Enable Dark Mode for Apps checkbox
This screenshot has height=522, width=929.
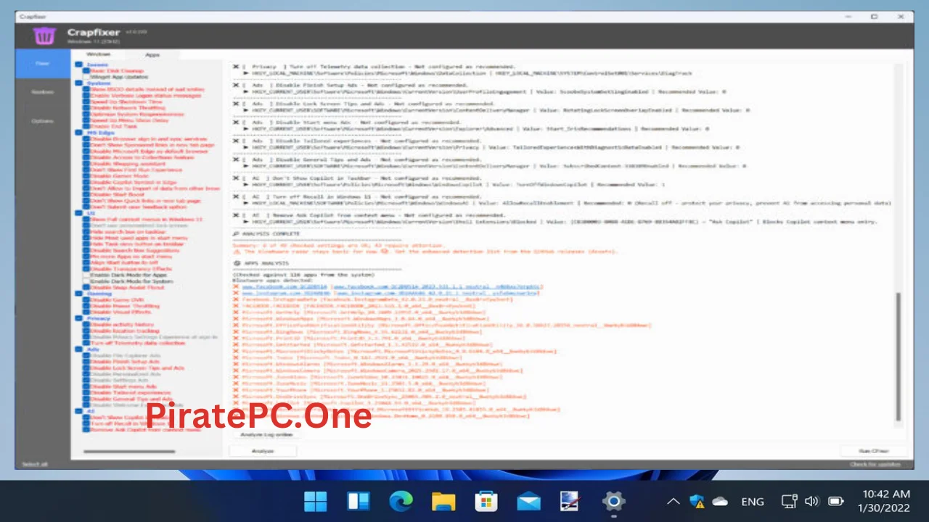coord(87,275)
